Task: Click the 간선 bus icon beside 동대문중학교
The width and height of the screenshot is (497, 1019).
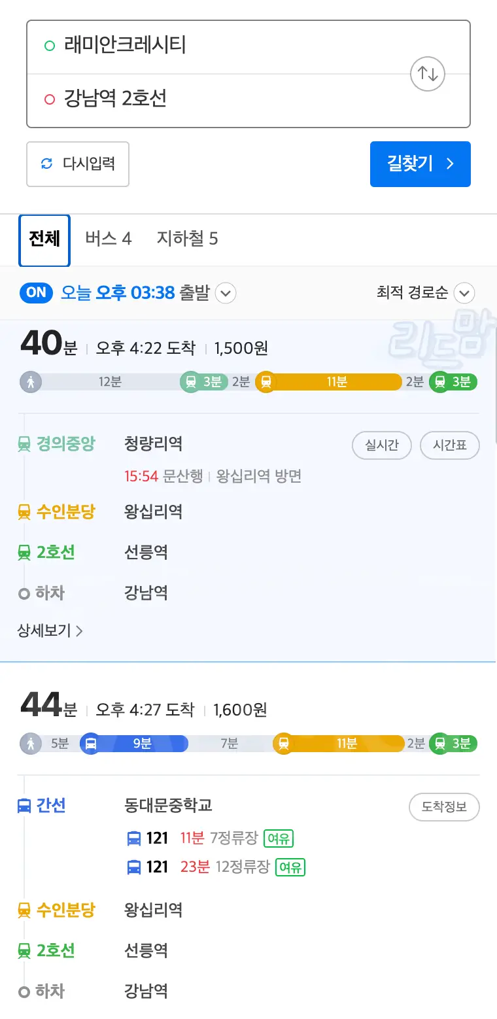Action: click(24, 806)
